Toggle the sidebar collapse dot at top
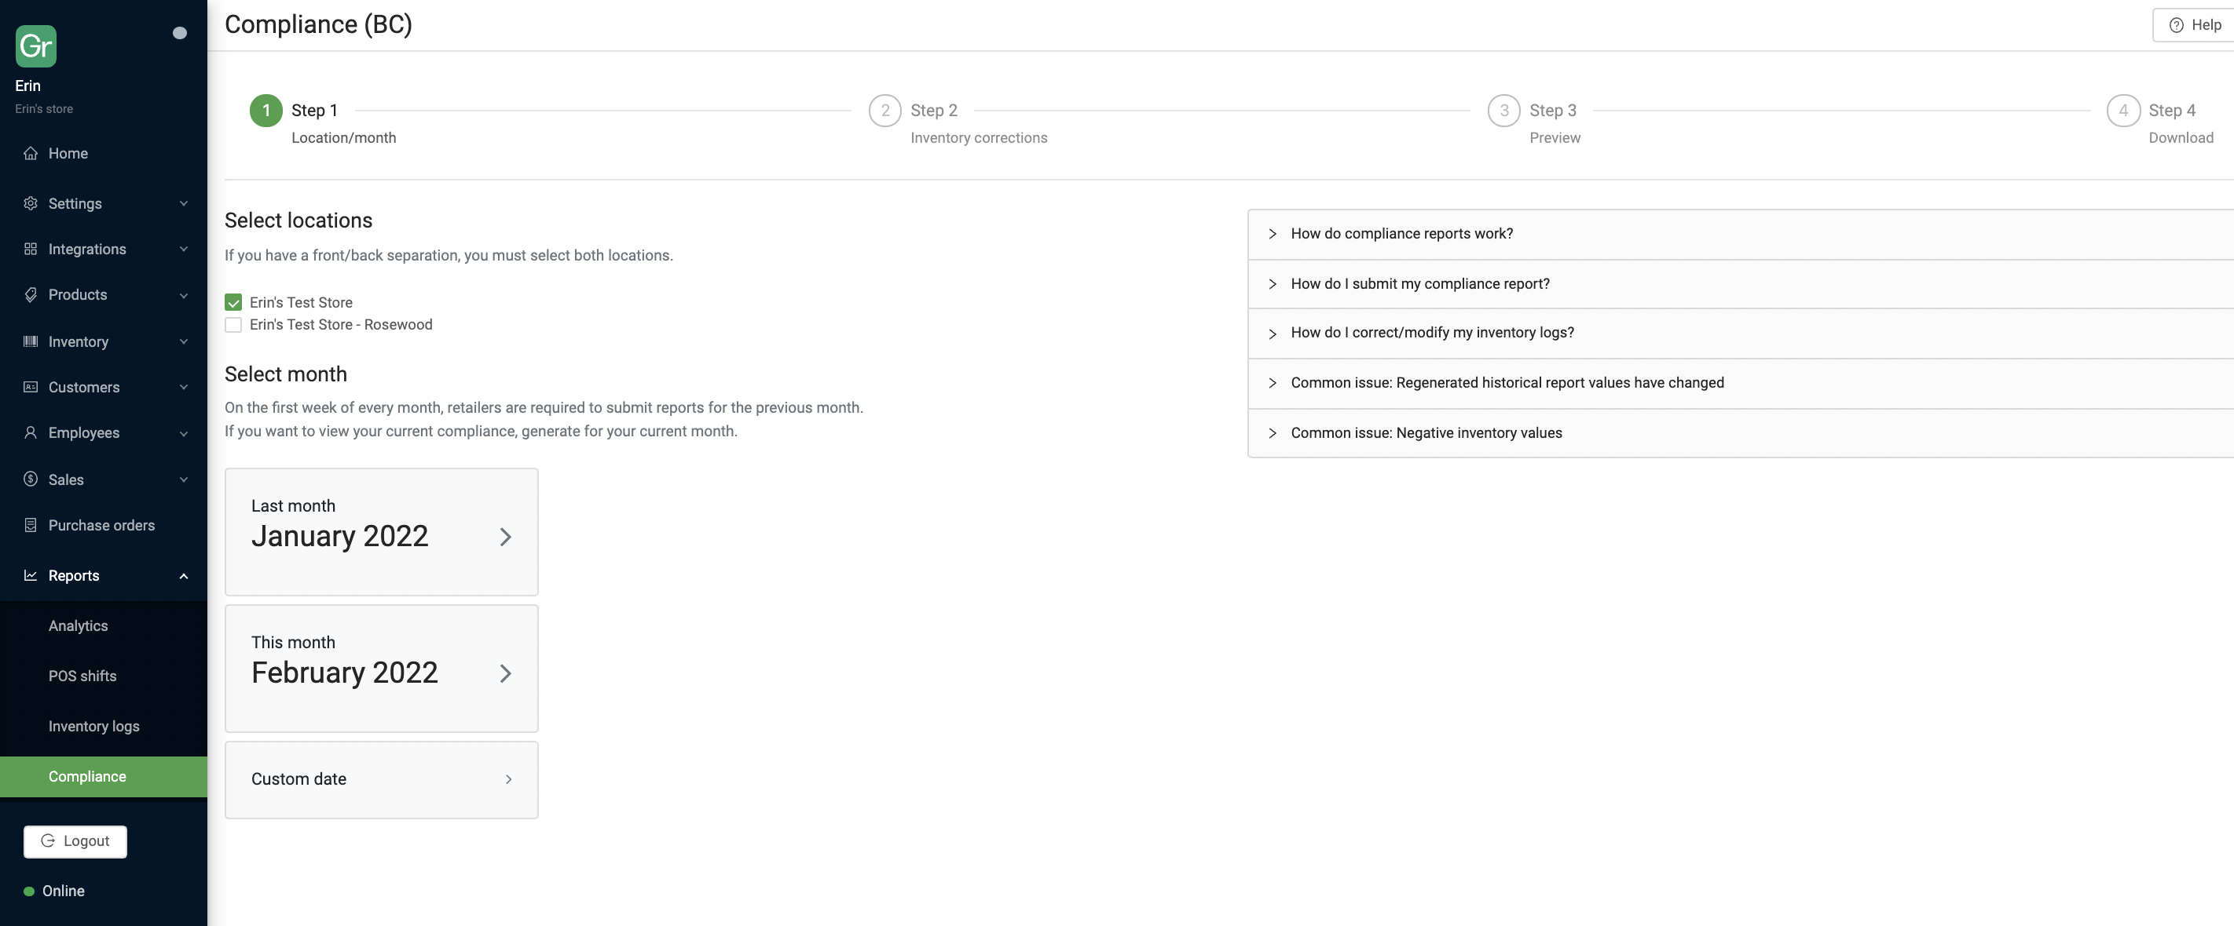Screen dimensions: 2234x926 [180, 33]
